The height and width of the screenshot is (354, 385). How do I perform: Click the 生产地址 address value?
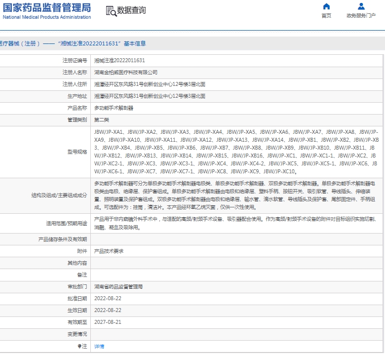(150, 96)
